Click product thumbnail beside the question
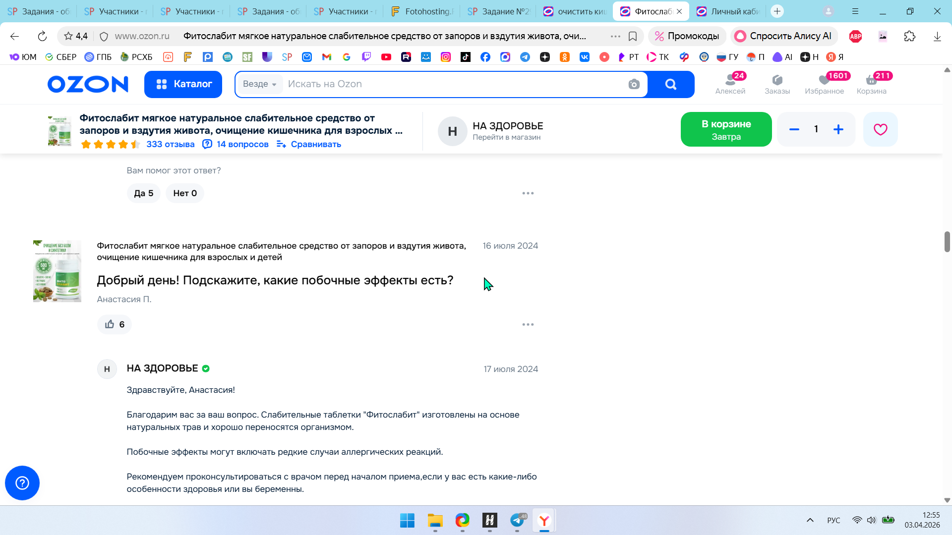This screenshot has width=952, height=535. click(x=57, y=271)
